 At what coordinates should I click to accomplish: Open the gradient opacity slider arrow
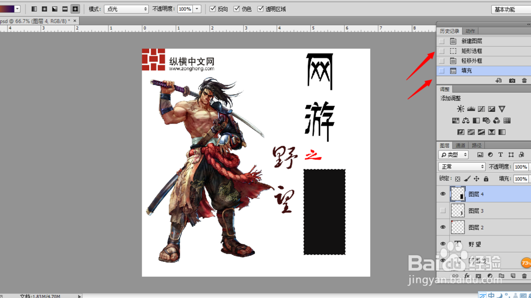[x=197, y=9]
